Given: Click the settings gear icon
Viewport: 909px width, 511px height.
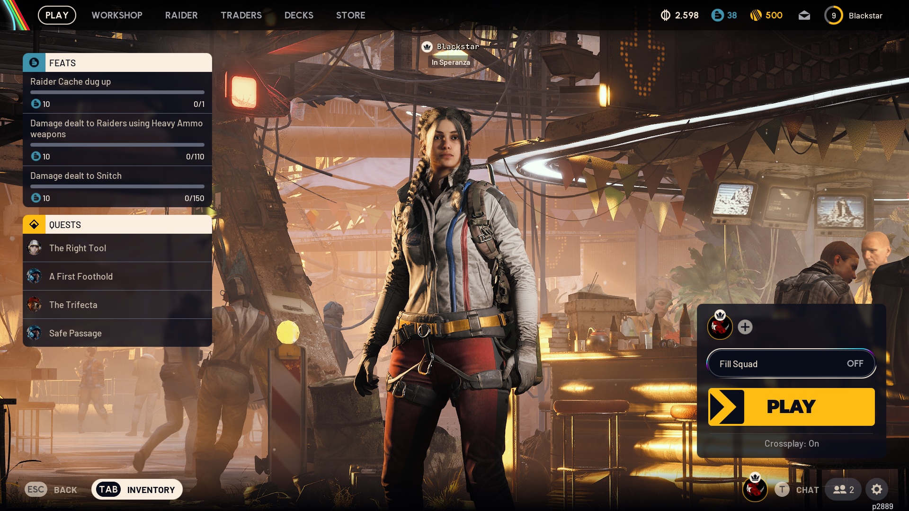Looking at the screenshot, I should coord(876,489).
